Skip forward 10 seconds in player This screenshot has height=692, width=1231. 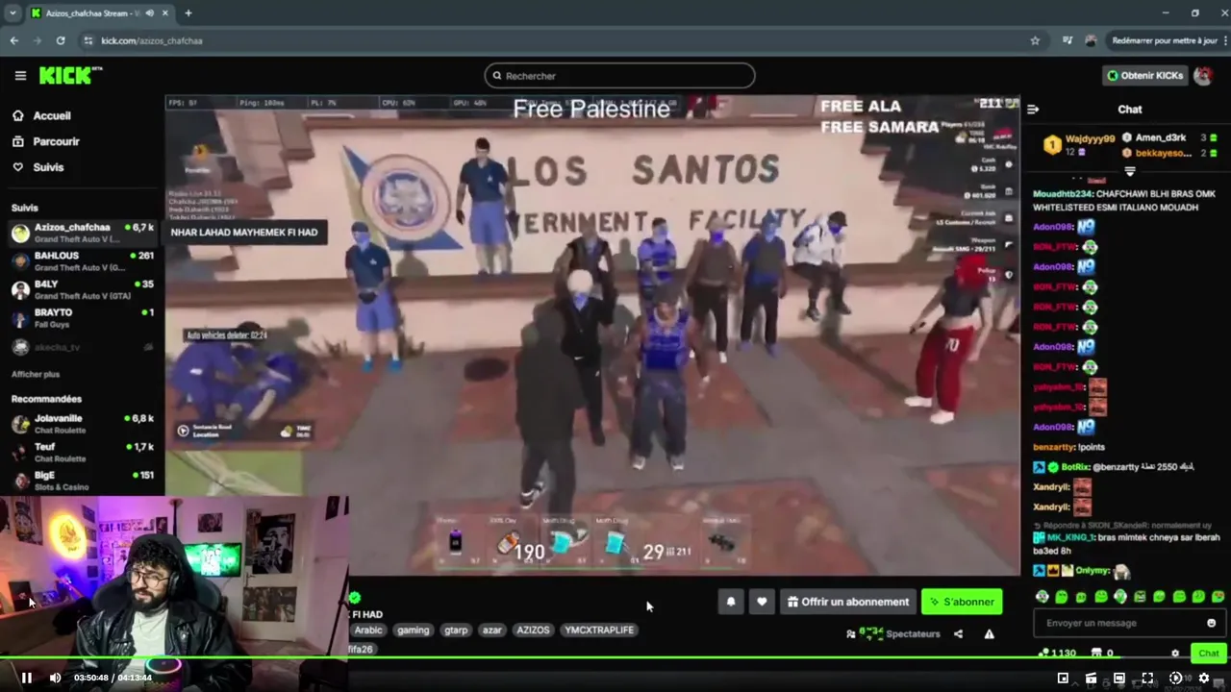(x=1175, y=679)
